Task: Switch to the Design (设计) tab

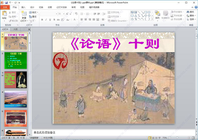Action: [x=32, y=7]
